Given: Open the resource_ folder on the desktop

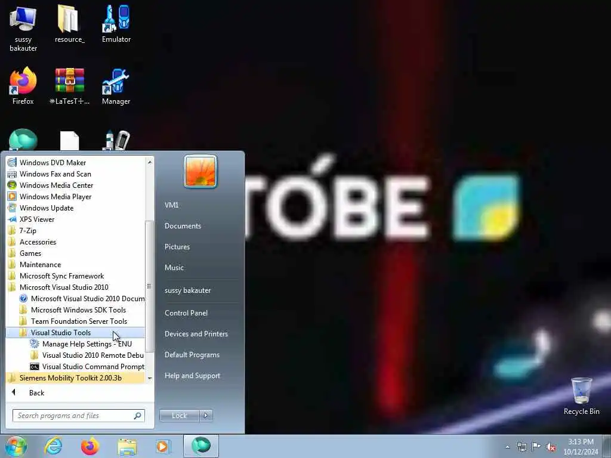Looking at the screenshot, I should (69, 24).
